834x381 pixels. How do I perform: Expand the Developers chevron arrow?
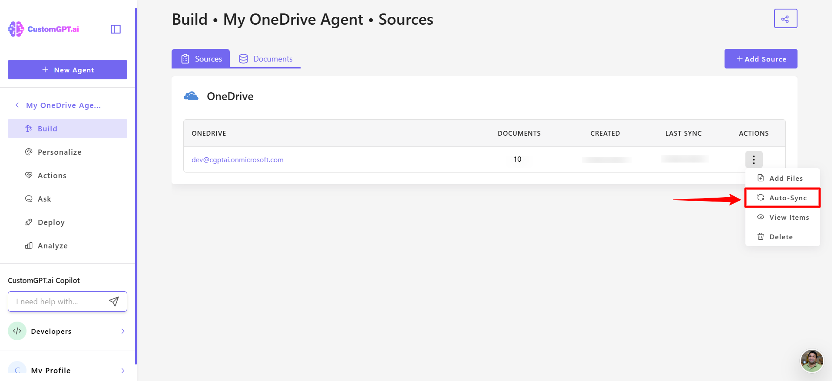(x=123, y=331)
